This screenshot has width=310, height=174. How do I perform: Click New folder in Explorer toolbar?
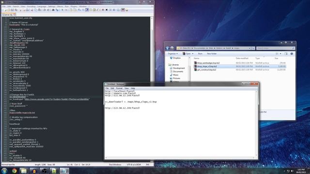pyautogui.click(x=212, y=54)
